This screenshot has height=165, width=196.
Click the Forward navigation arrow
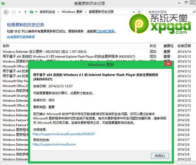click(13, 12)
